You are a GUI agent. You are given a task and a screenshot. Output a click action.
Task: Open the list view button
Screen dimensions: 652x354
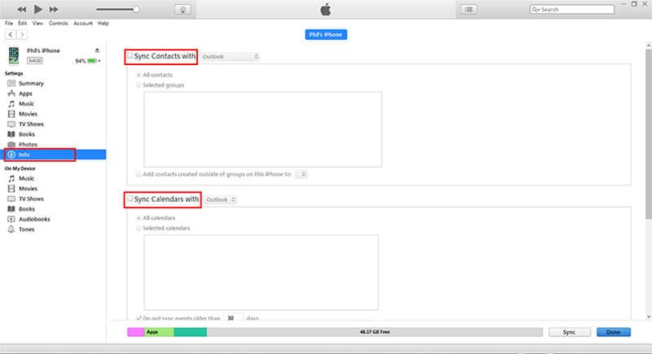[x=469, y=9]
